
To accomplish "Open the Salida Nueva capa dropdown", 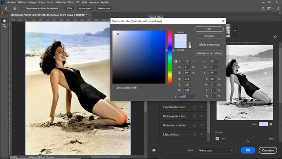I will click(215, 150).
